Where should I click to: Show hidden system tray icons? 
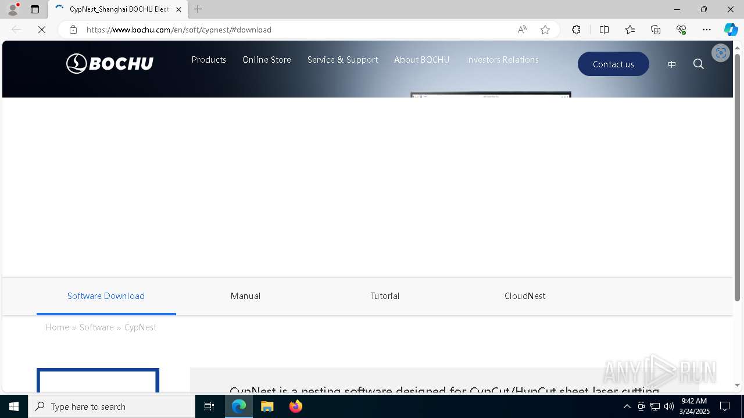coord(627,406)
